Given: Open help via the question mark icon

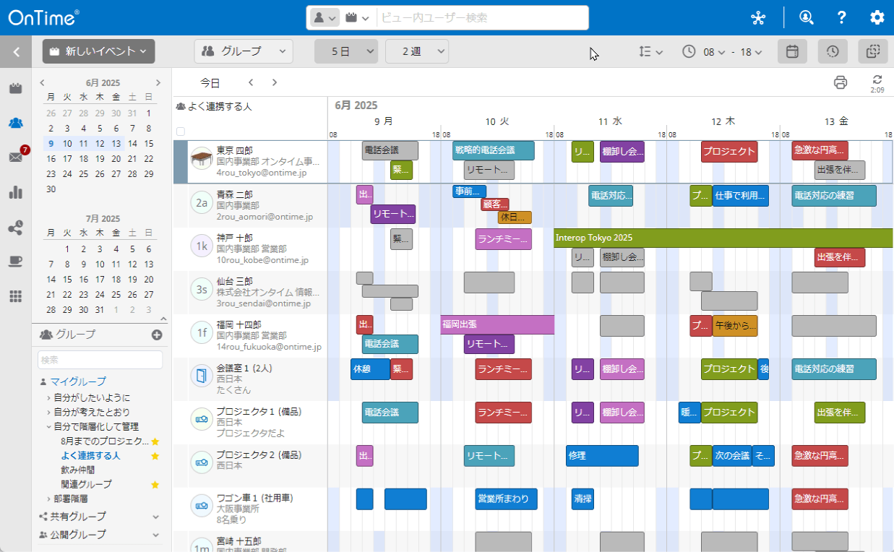Looking at the screenshot, I should click(x=841, y=17).
